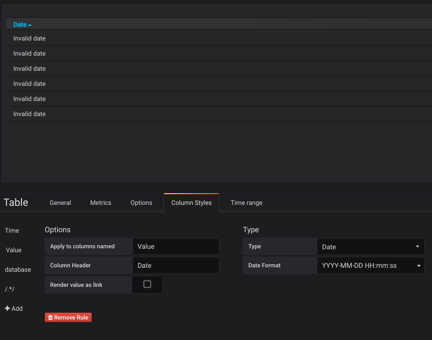Open the Date Format dropdown caret

417,265
